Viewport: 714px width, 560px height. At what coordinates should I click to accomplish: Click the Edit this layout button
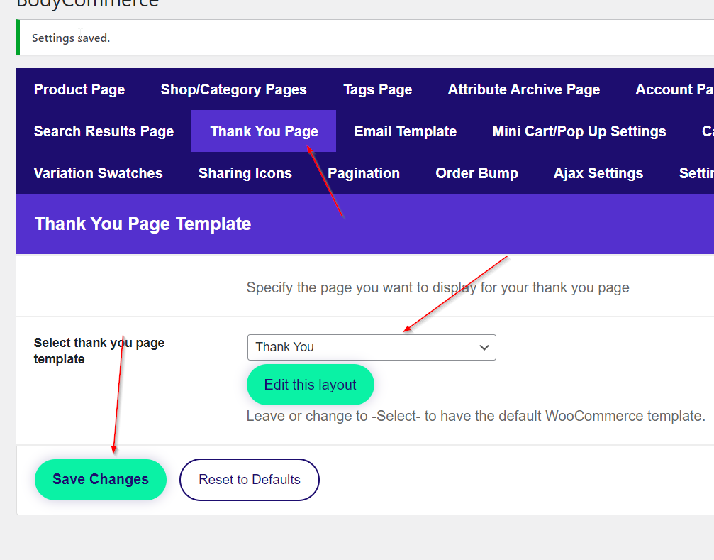[310, 385]
